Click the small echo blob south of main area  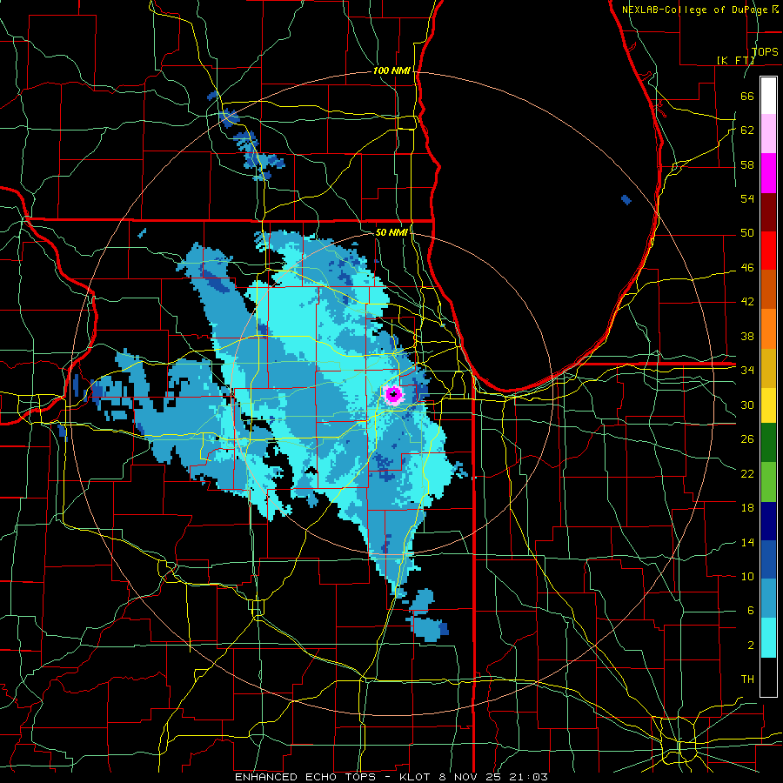428,629
